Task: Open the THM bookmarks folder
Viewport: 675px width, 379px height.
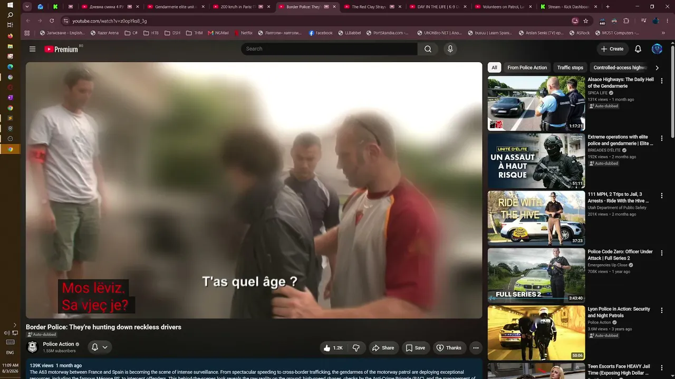Action: click(195, 33)
